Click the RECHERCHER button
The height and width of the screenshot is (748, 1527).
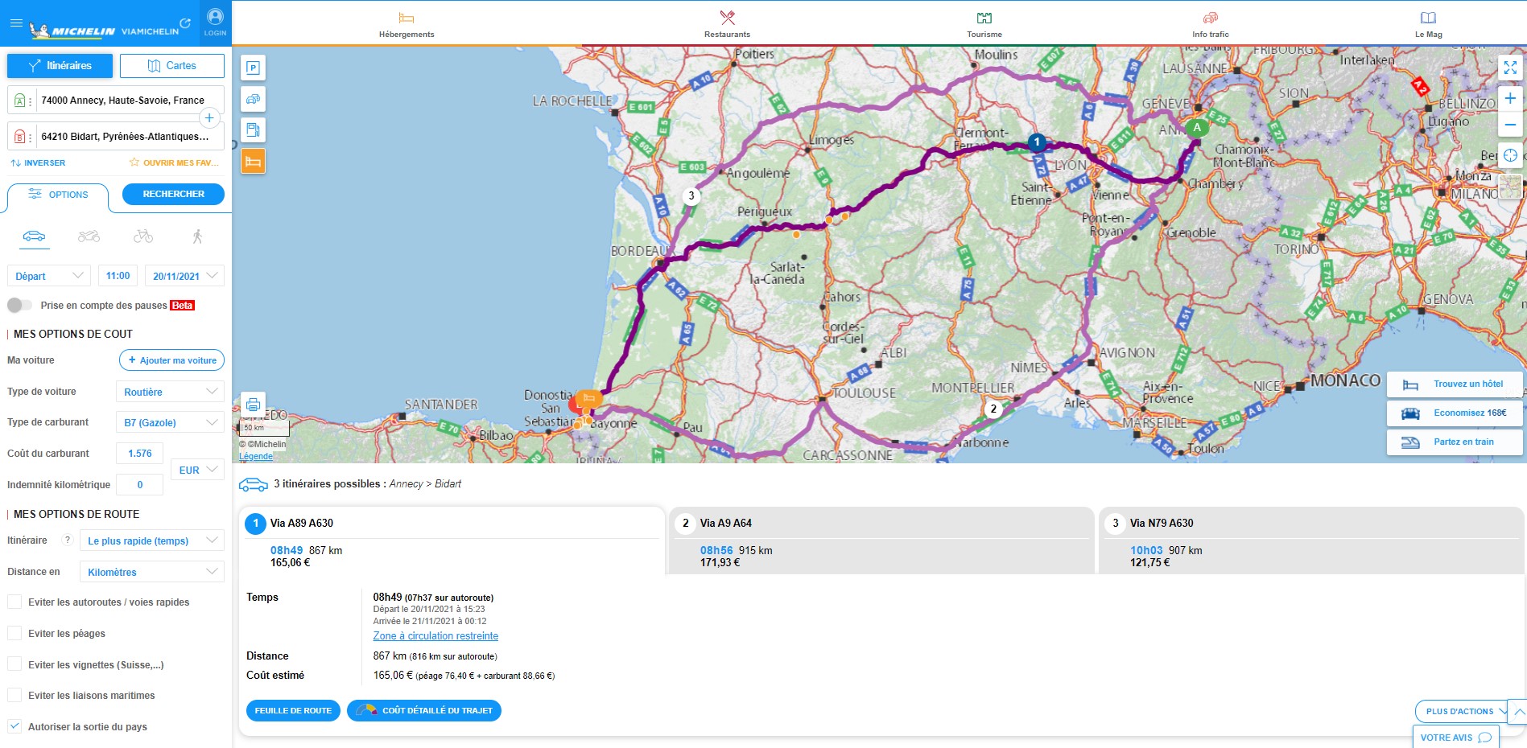pos(173,194)
